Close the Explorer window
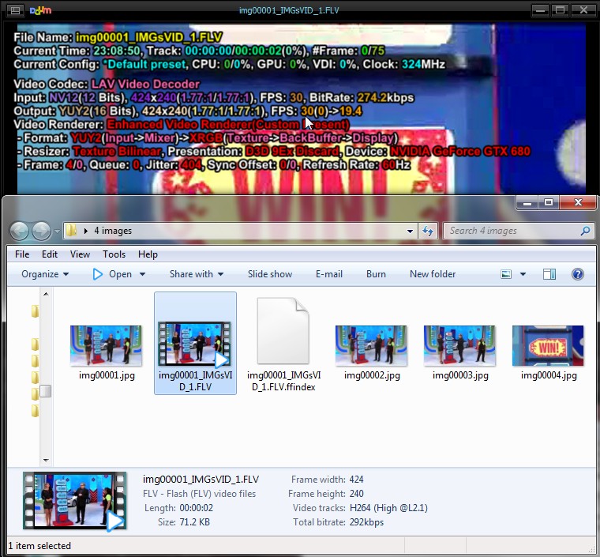 [578, 203]
